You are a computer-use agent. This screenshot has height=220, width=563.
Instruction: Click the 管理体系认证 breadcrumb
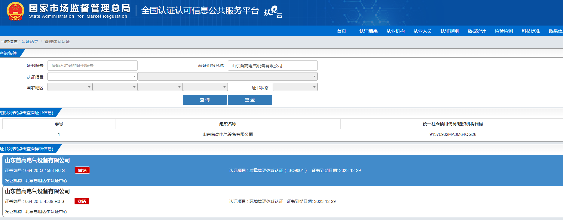coord(57,41)
